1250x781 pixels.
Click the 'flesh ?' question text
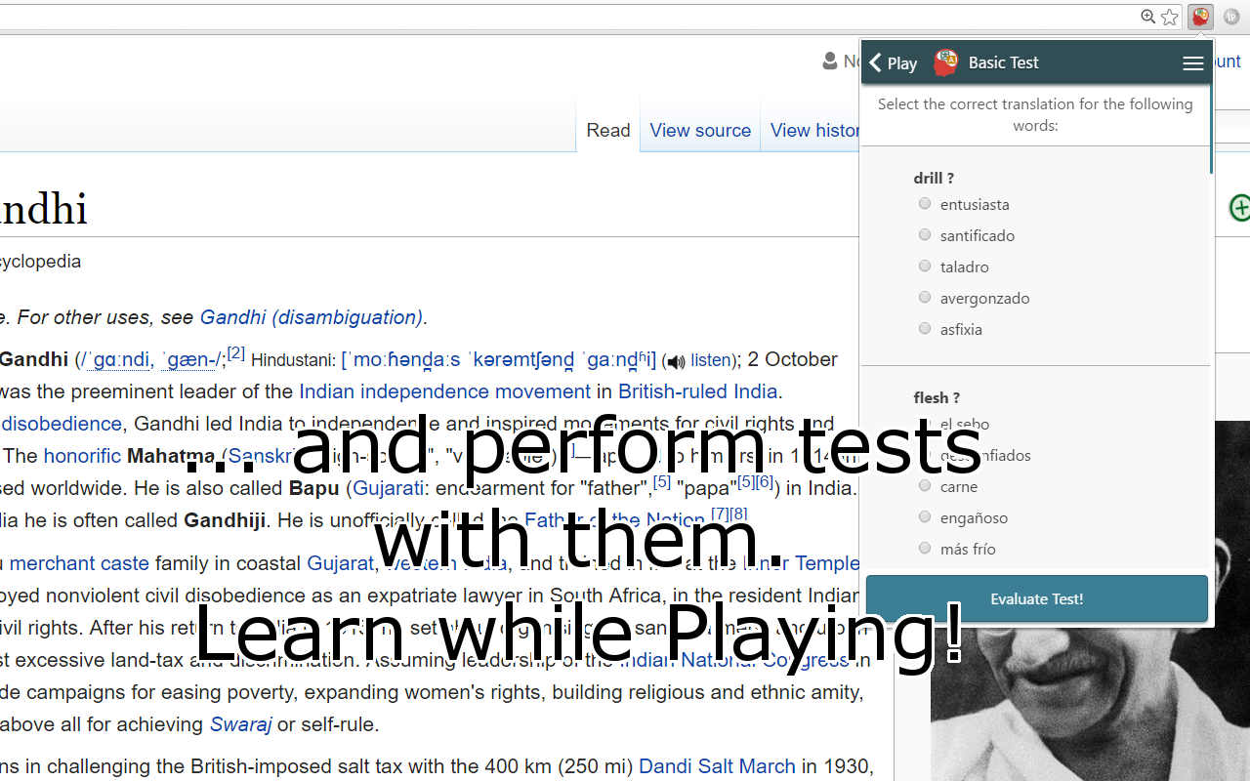[937, 397]
